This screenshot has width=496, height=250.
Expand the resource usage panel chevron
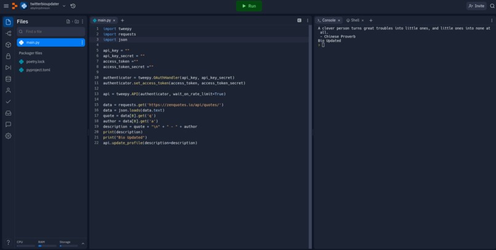point(83,244)
